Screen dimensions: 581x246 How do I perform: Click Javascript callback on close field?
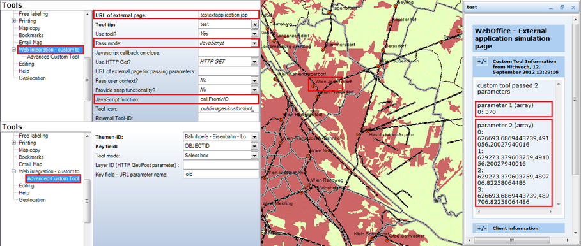click(228, 52)
